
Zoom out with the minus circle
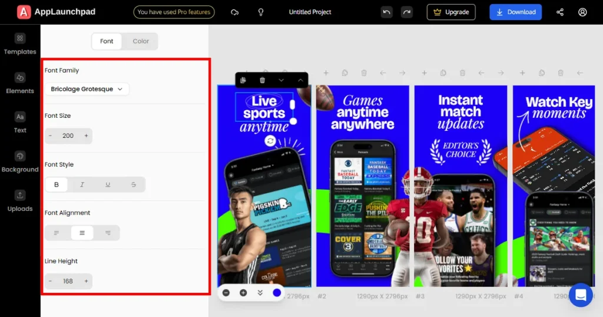click(x=226, y=293)
